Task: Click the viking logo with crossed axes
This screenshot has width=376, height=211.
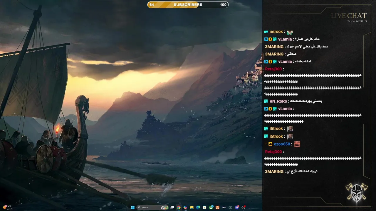Action: coord(357,193)
